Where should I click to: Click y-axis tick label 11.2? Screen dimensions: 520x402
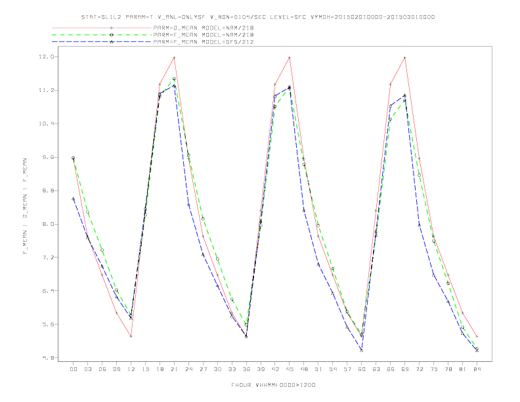46,90
